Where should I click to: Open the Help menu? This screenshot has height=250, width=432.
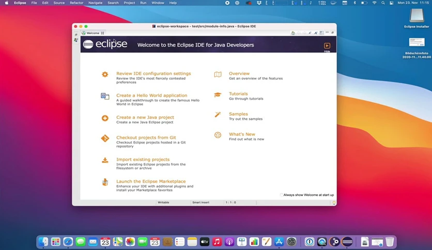click(173, 3)
